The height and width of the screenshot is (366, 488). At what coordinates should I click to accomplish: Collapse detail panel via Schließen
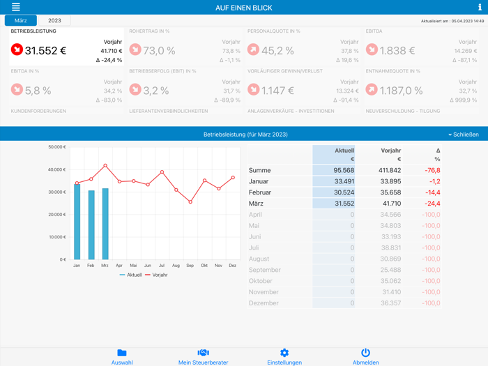(x=464, y=135)
